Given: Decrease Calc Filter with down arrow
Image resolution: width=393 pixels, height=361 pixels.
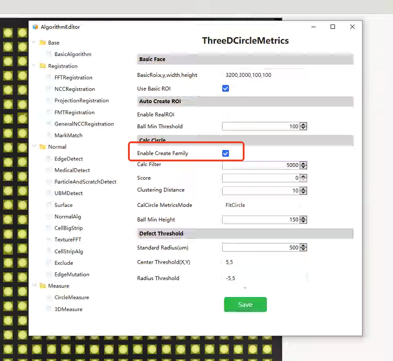Looking at the screenshot, I should coord(303,167).
